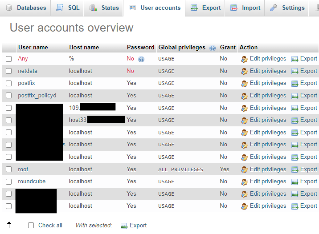This screenshot has width=319, height=234.
Task: Click the Import tab icon
Action: click(234, 8)
